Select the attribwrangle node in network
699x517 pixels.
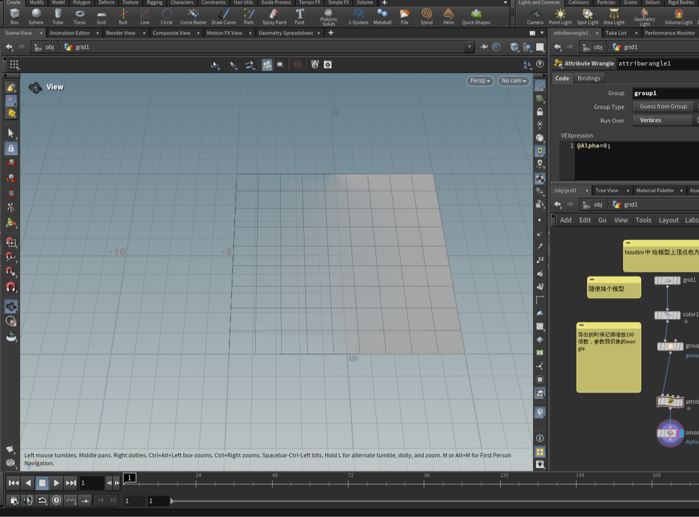tap(670, 401)
